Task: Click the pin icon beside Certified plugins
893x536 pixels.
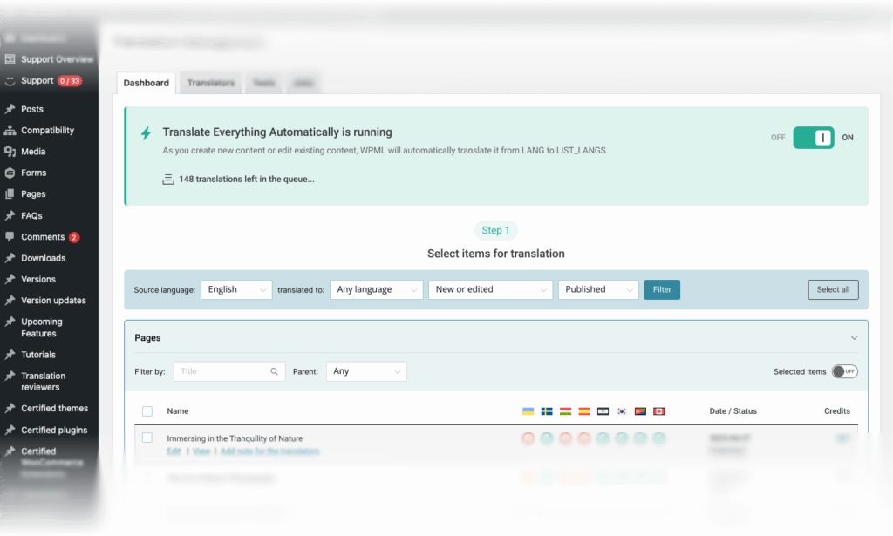Action: pyautogui.click(x=10, y=430)
